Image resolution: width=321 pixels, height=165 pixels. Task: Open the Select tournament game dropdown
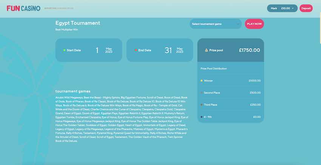pyautogui.click(x=216, y=24)
